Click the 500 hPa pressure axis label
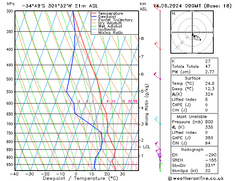The height and width of the screenshot is (181, 235). point(10,79)
